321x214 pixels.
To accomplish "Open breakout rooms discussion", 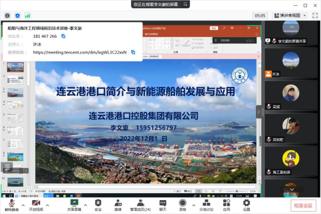I will coord(206,205).
